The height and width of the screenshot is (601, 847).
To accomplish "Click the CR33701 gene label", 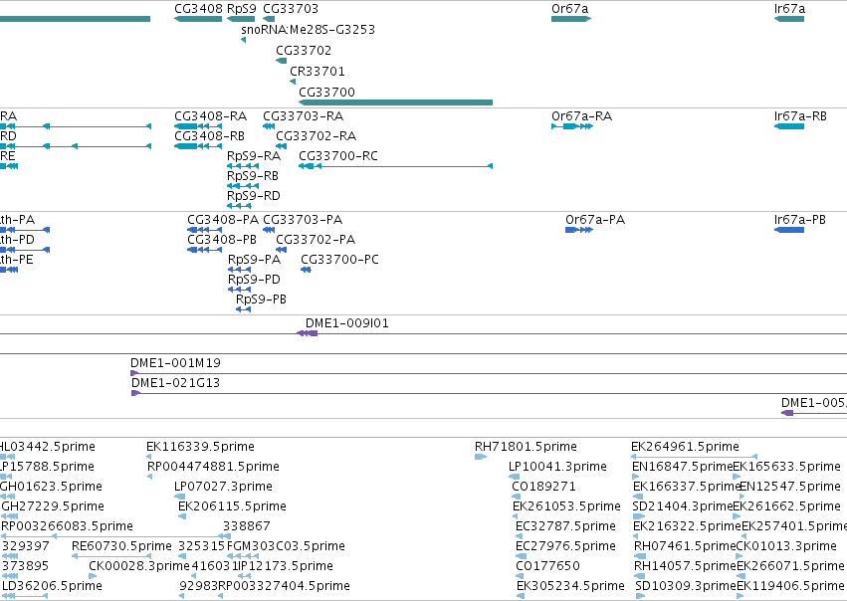I will click(x=318, y=72).
